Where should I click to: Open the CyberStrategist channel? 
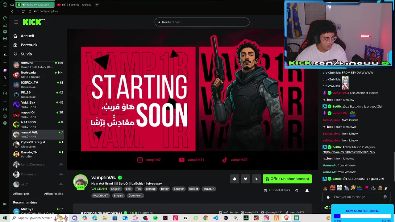click(38, 144)
